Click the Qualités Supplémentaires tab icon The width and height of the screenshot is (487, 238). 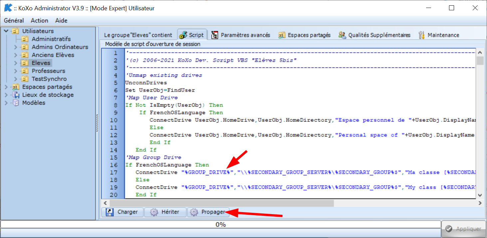(x=342, y=35)
